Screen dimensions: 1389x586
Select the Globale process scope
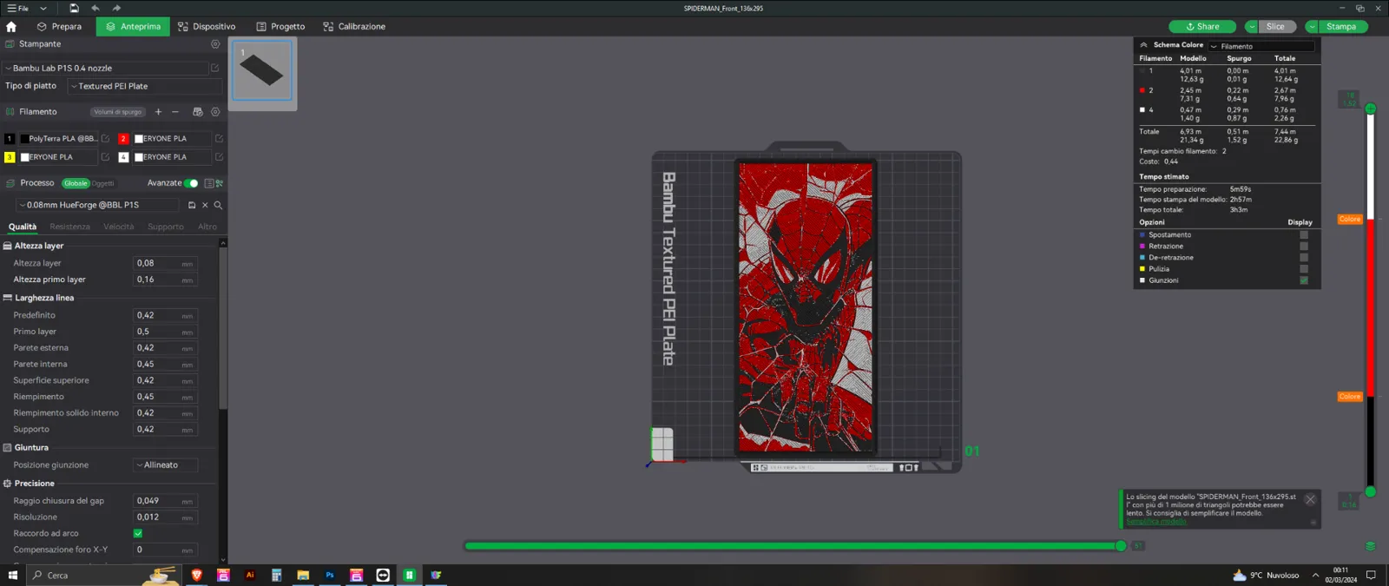coord(76,183)
